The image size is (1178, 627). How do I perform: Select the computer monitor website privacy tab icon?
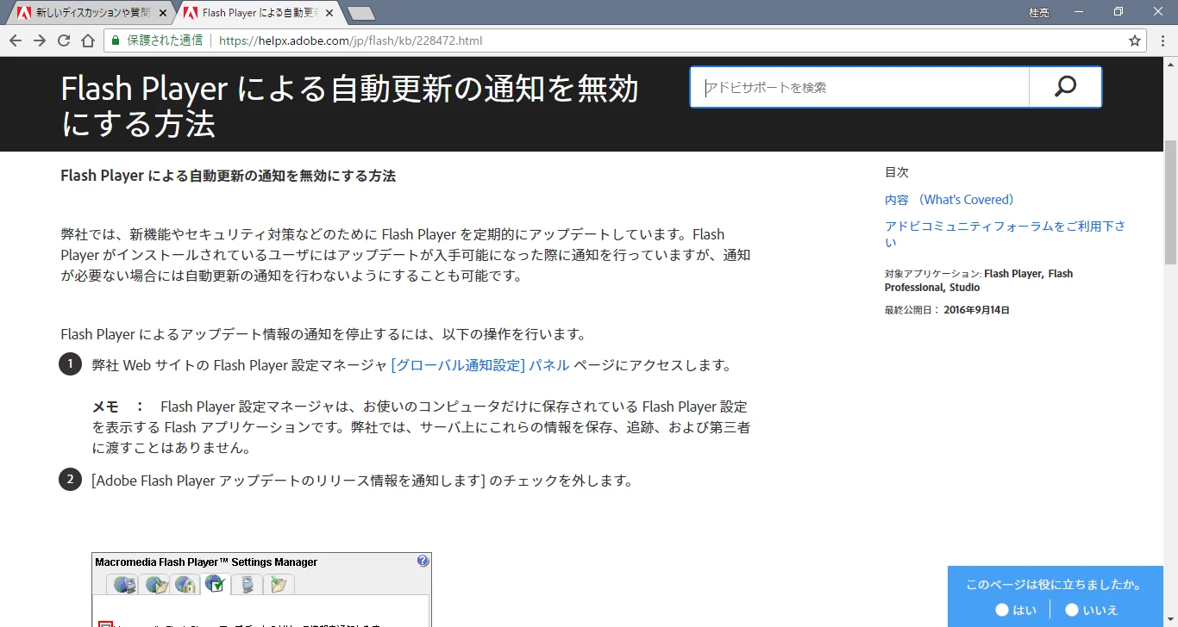247,585
